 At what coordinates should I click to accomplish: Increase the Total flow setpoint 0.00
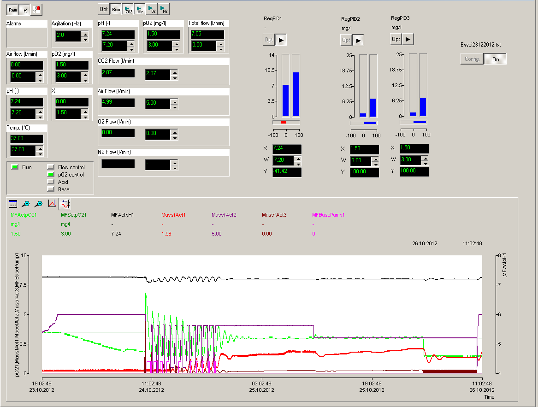221,43
